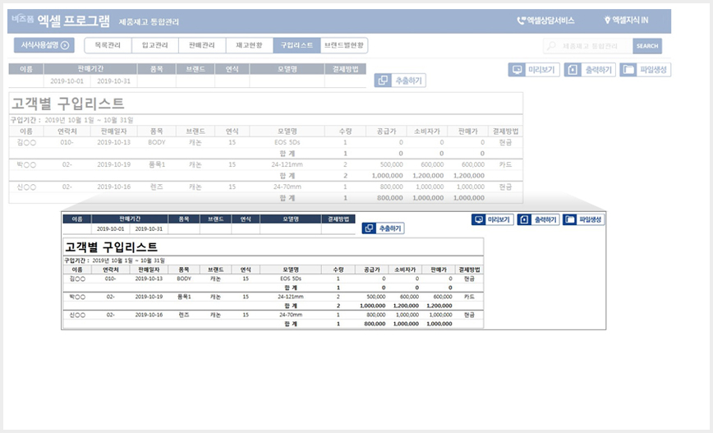This screenshot has height=433, width=713.
Task: Click the empty 모델명 filter cell in upper filter
Action: pos(287,81)
